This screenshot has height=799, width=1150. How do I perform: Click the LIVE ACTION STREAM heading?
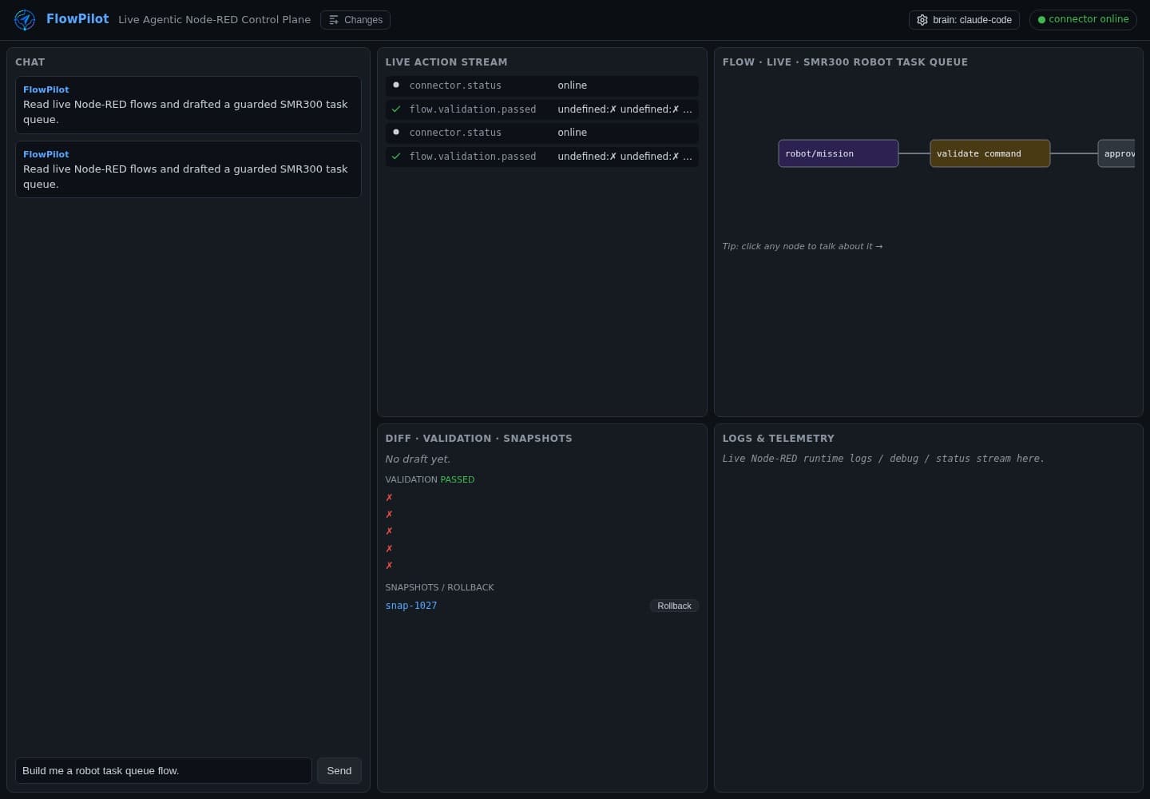point(446,62)
